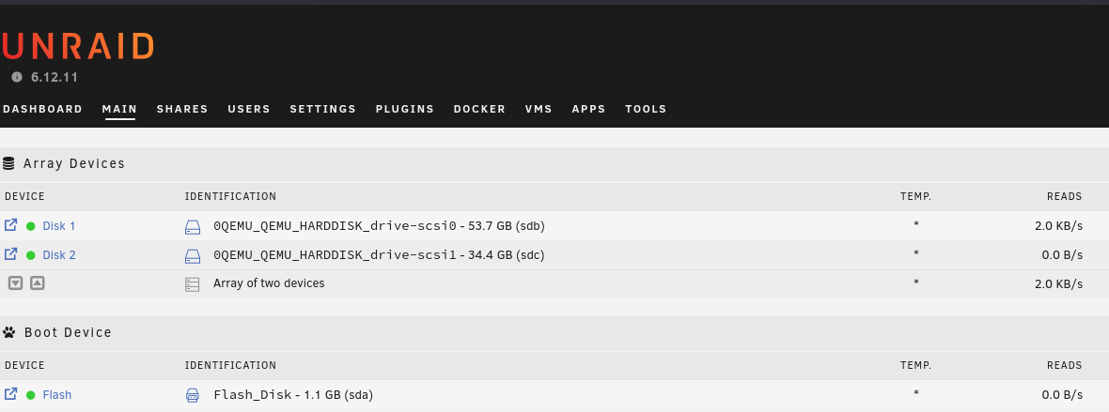
Task: Open Flash device external link icon
Action: (x=10, y=393)
